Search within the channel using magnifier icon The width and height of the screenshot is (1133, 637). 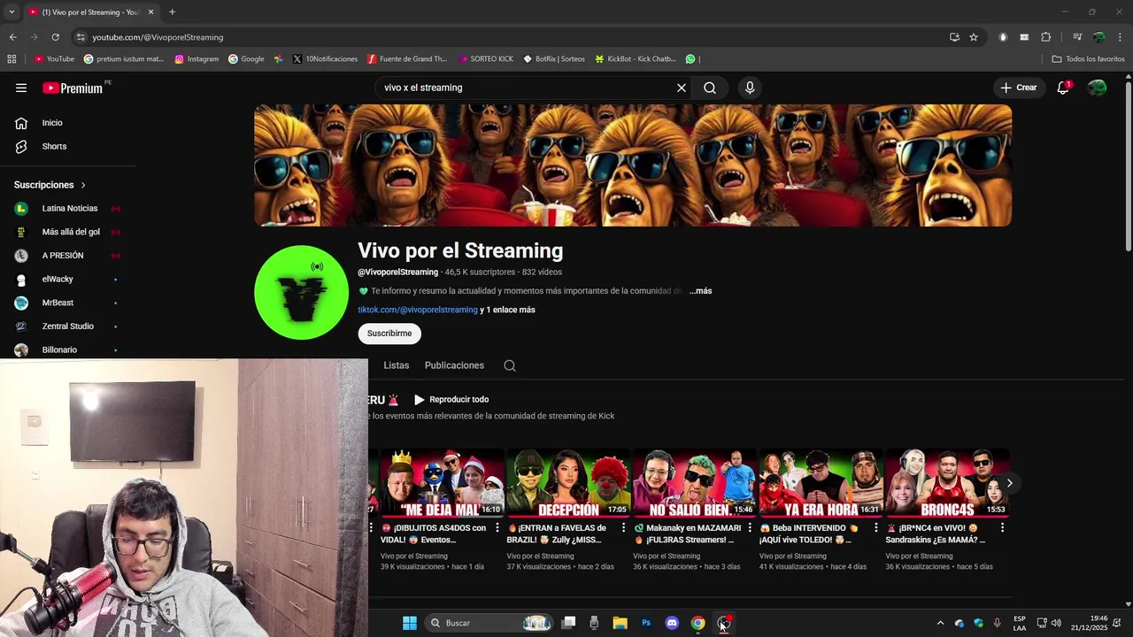(510, 365)
